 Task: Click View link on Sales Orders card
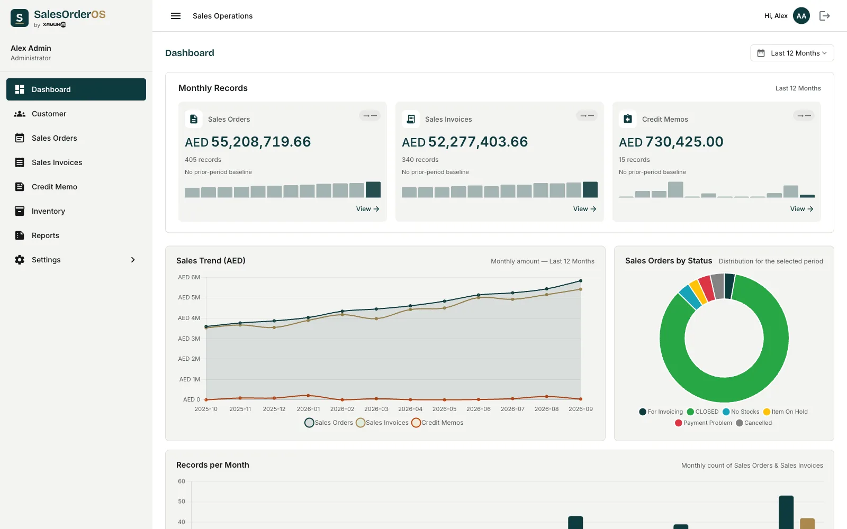point(367,209)
